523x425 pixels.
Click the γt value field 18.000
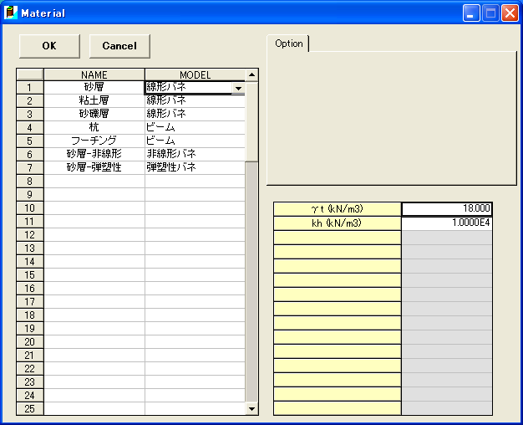click(447, 208)
